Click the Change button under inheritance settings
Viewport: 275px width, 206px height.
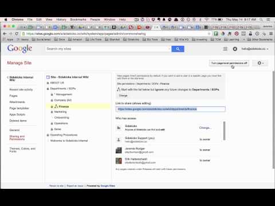point(123,96)
